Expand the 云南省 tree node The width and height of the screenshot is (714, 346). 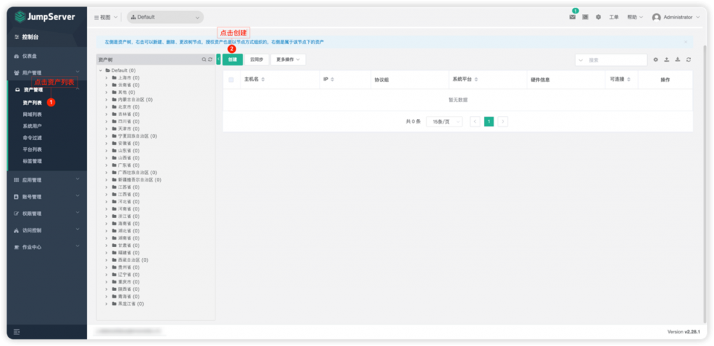tap(107, 85)
